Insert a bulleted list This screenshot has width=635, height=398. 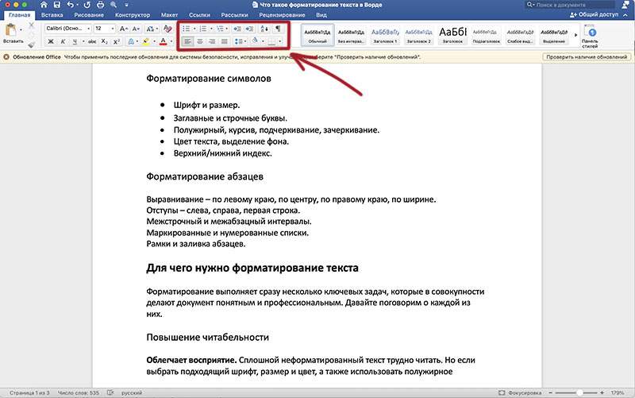[187, 29]
